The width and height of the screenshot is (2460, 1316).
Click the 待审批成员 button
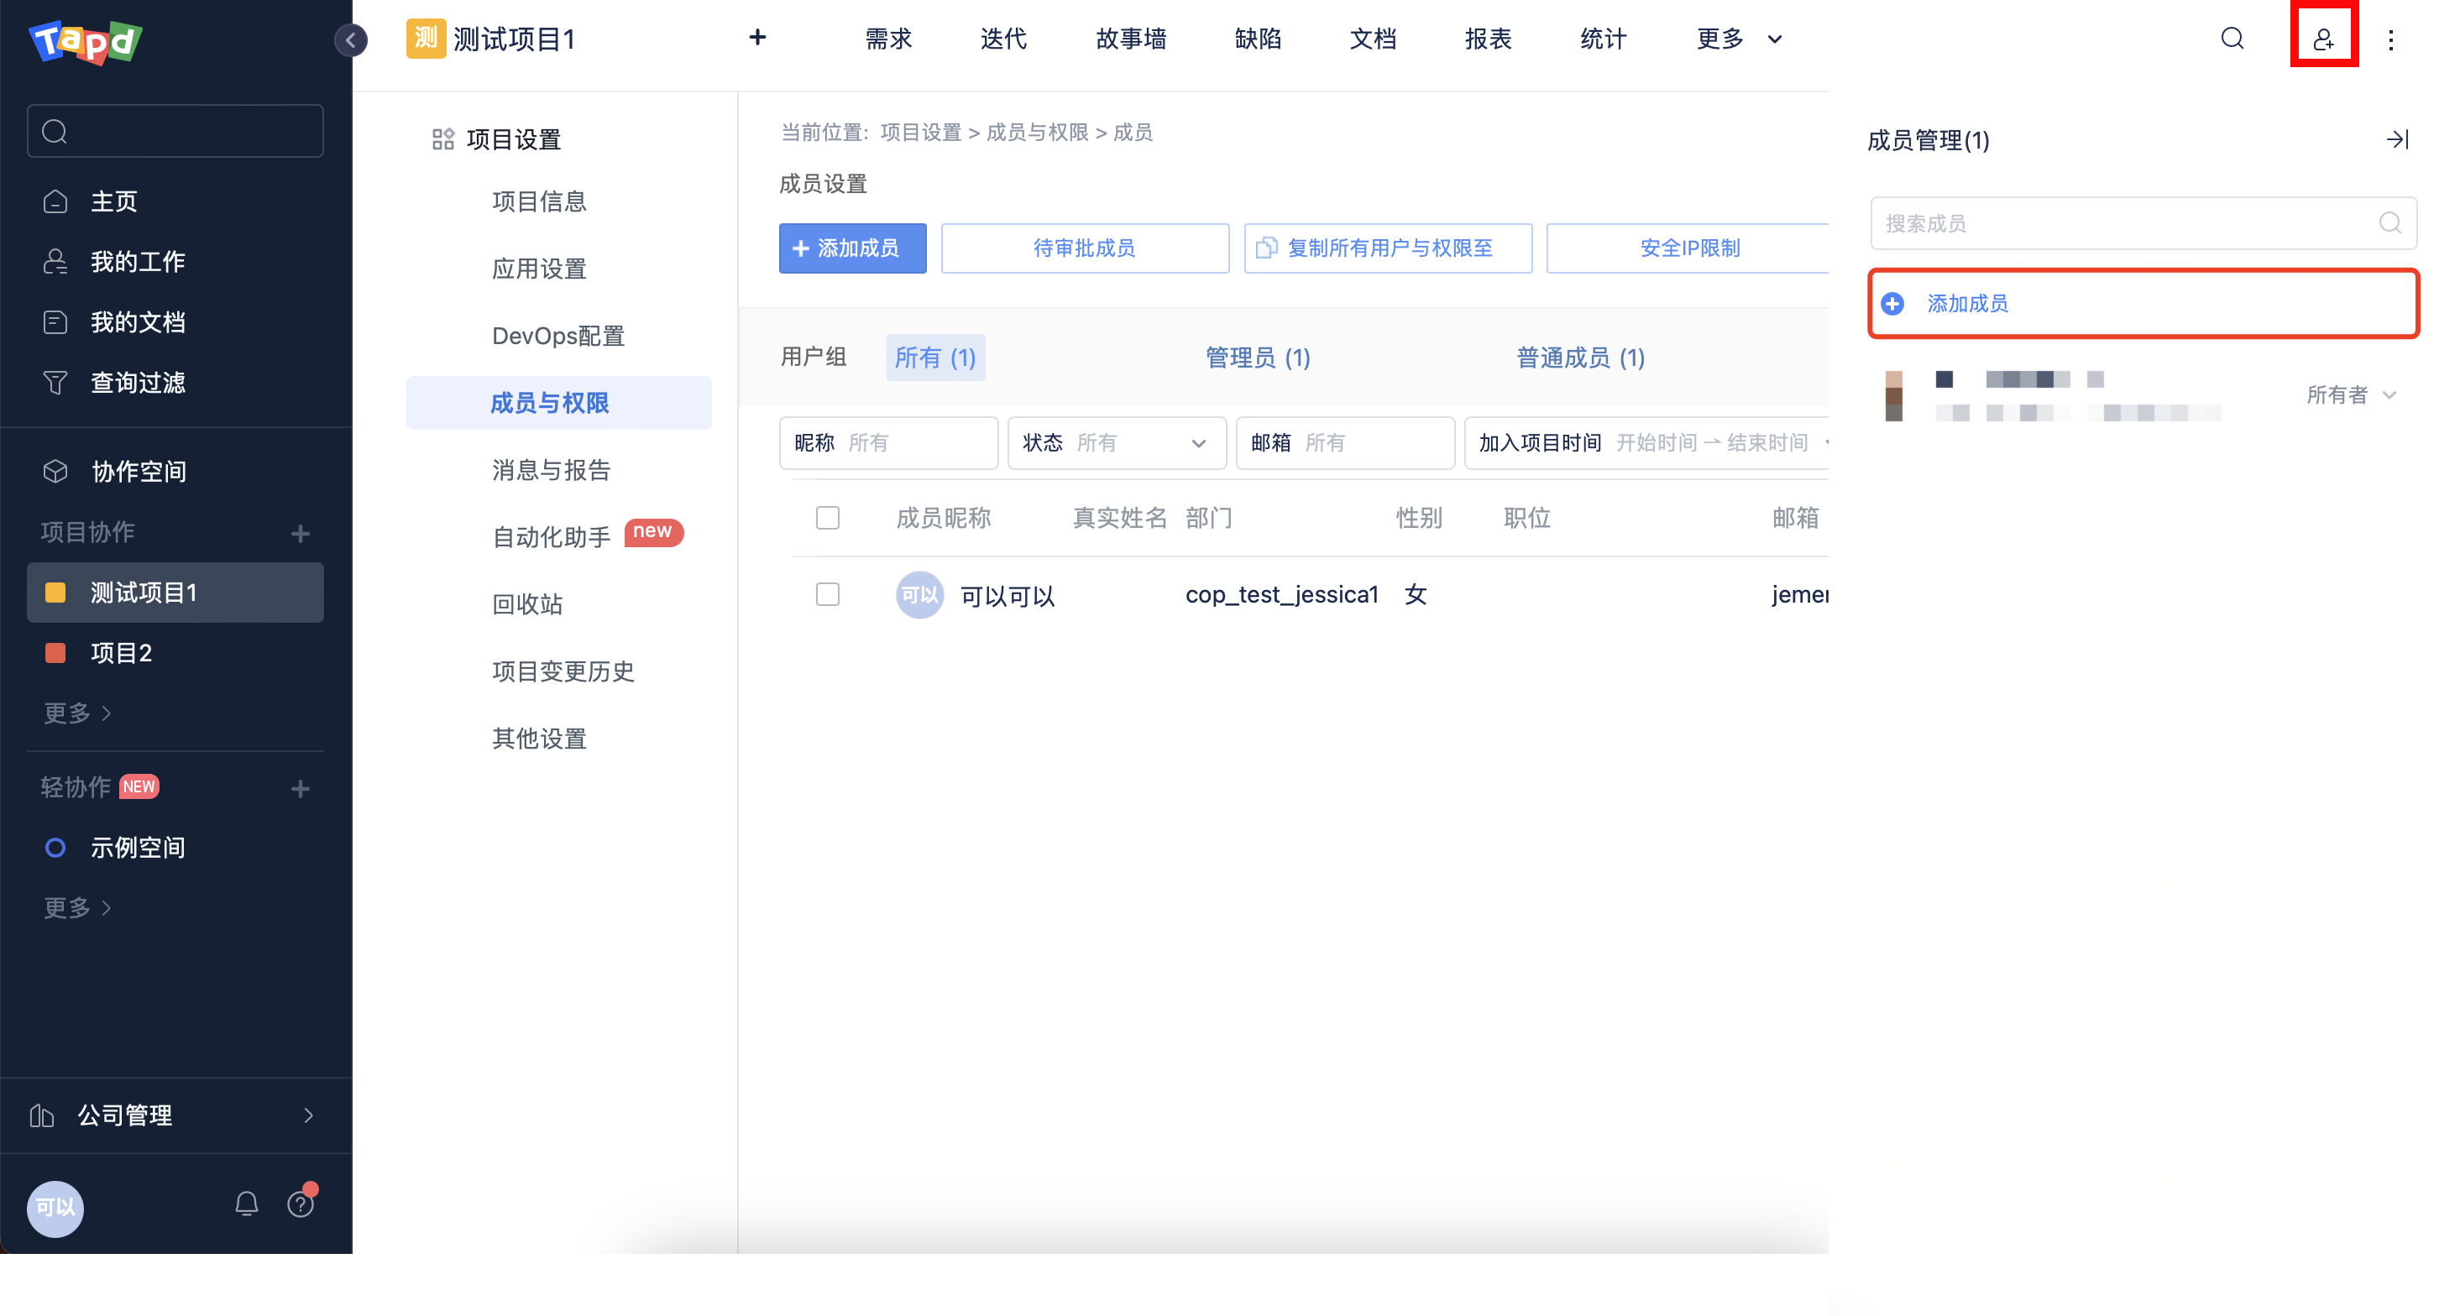[x=1085, y=248]
